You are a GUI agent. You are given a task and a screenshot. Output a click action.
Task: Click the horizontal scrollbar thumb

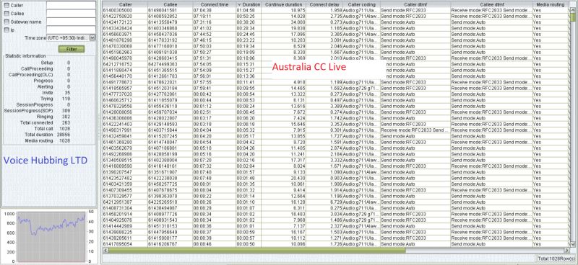pos(256,251)
